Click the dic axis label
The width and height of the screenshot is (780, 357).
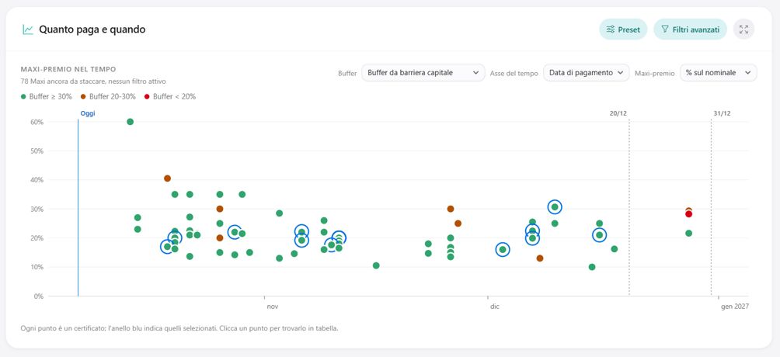[494, 307]
